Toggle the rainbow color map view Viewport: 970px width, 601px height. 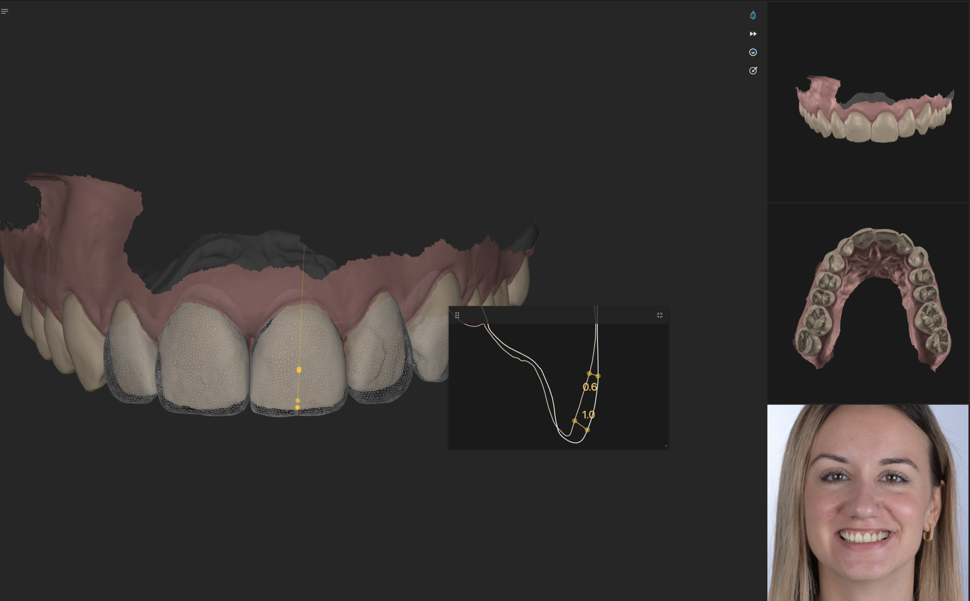coord(753,53)
